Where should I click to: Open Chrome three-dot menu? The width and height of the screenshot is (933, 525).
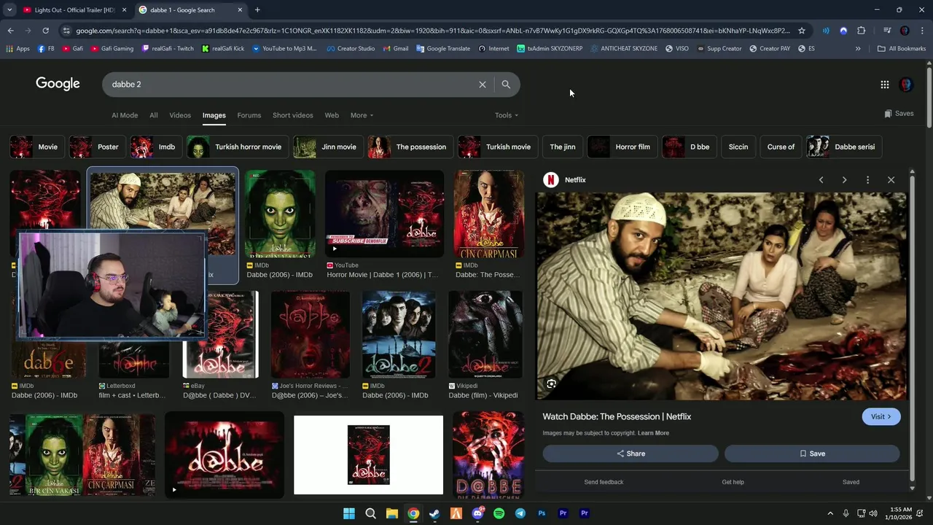(x=922, y=31)
